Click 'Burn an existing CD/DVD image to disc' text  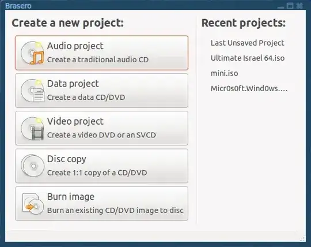point(115,211)
